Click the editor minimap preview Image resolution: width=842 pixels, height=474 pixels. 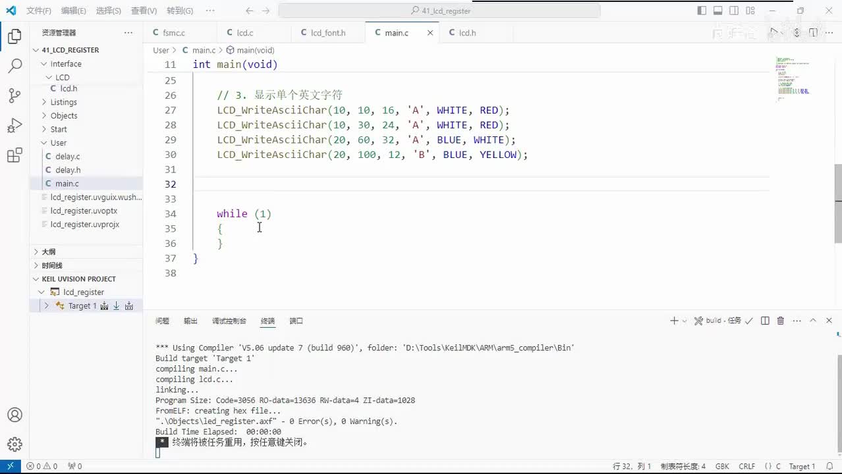(x=794, y=78)
